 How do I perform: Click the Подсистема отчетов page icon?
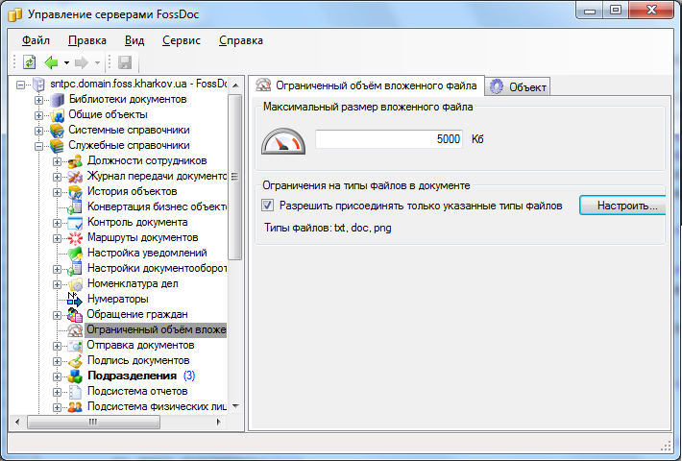(75, 392)
